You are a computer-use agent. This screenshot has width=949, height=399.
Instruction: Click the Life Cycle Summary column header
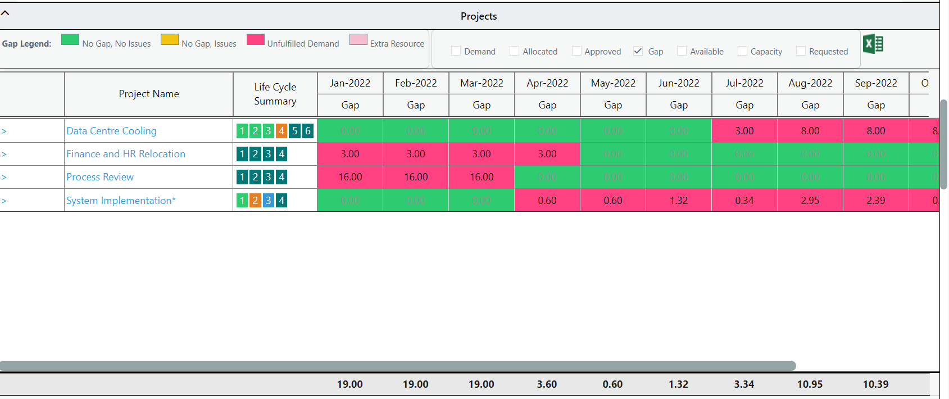coord(275,94)
